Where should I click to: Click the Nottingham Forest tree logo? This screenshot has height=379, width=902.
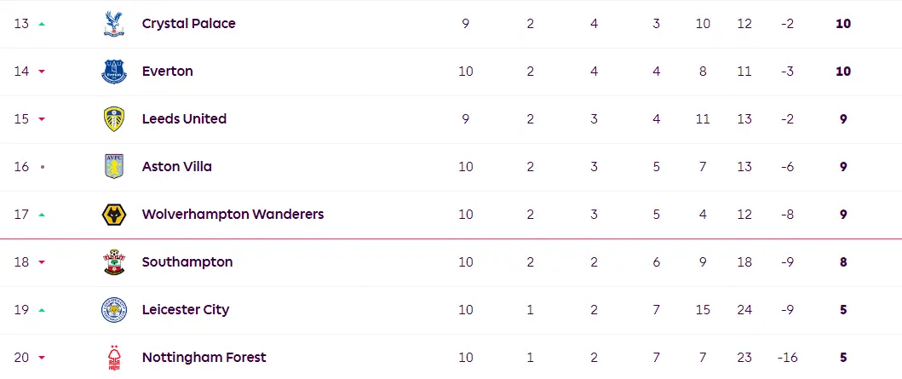point(113,358)
